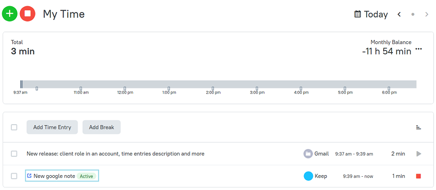Click the Today label
436x190 pixels.
click(376, 14)
